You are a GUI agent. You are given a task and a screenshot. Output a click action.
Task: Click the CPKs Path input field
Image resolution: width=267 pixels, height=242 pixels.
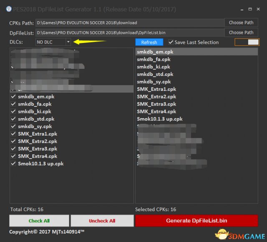(130, 23)
